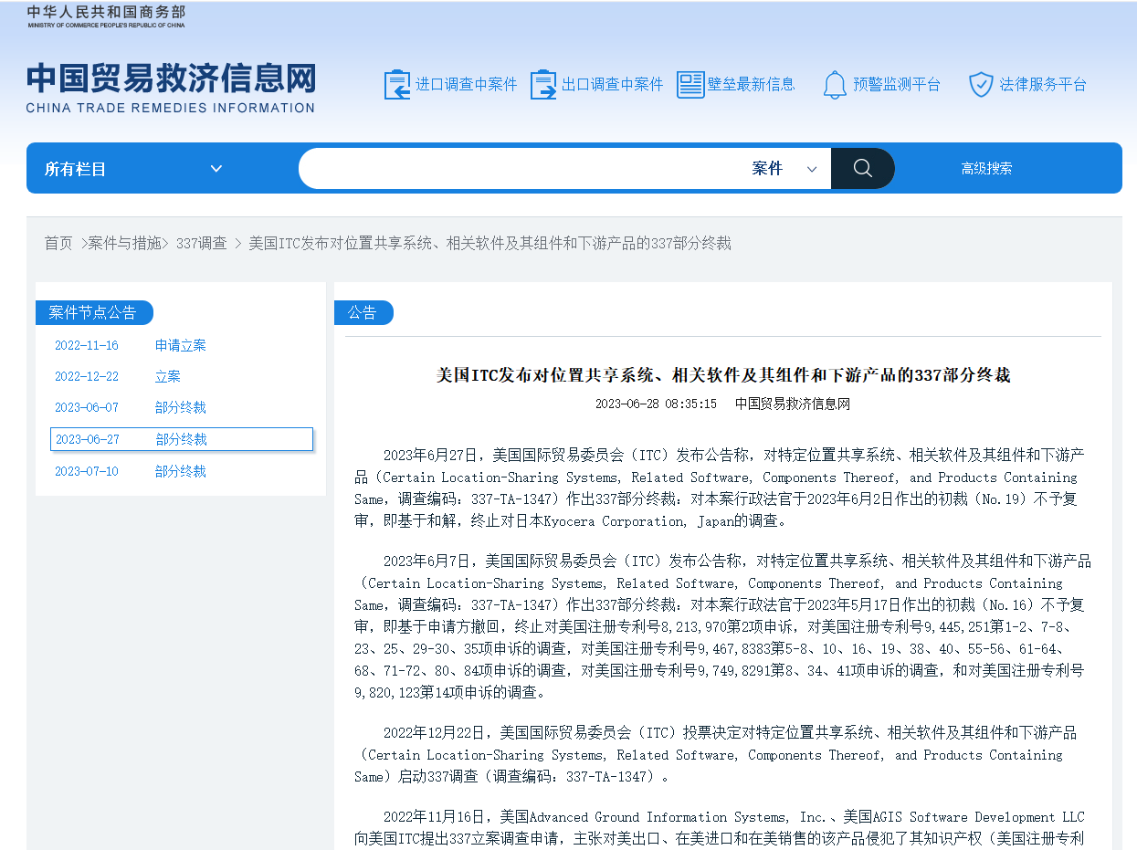Image resolution: width=1137 pixels, height=850 pixels.
Task: Click chevron arrow beside 所有栏目
Action: [216, 168]
